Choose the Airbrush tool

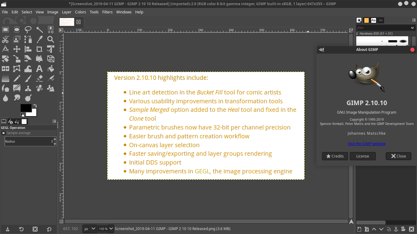coord(51,79)
